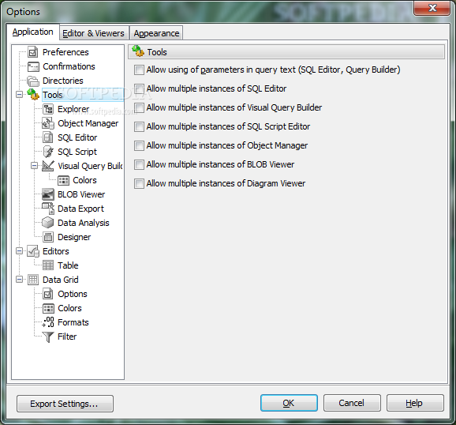Click the SQL Editor icon

[48, 137]
